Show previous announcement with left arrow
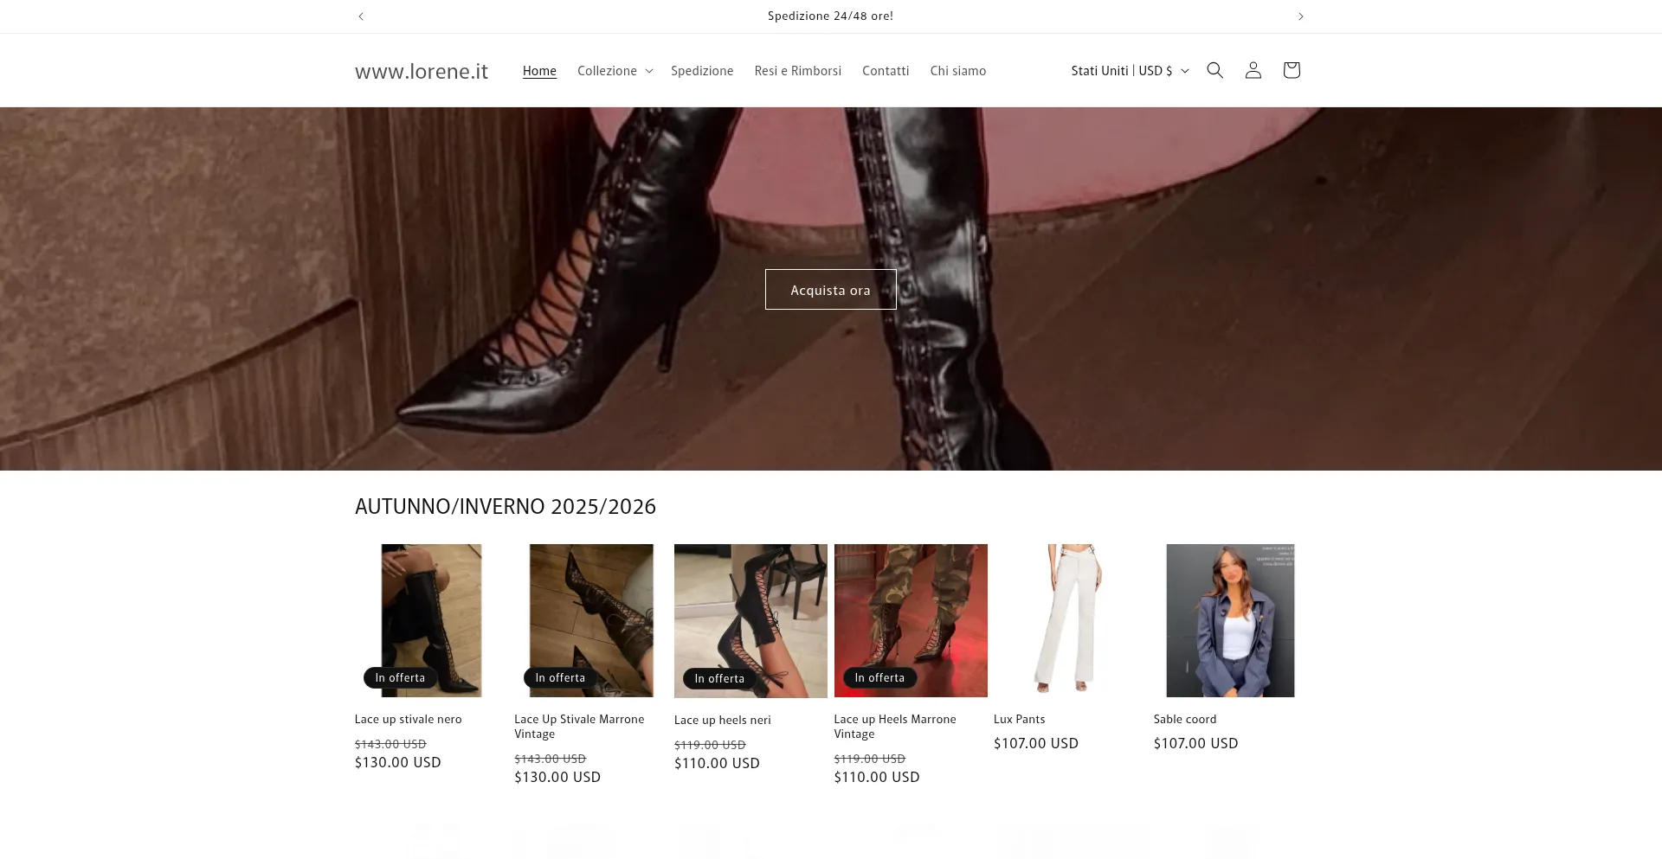This screenshot has width=1662, height=859. click(x=361, y=16)
